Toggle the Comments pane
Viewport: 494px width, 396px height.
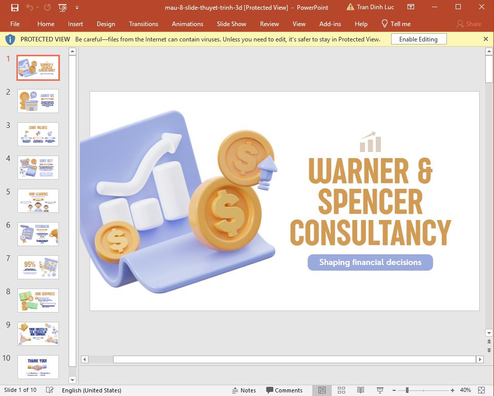(x=285, y=390)
